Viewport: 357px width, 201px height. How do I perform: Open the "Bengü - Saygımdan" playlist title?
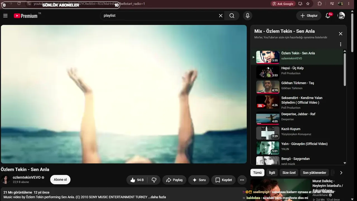pos(295,159)
